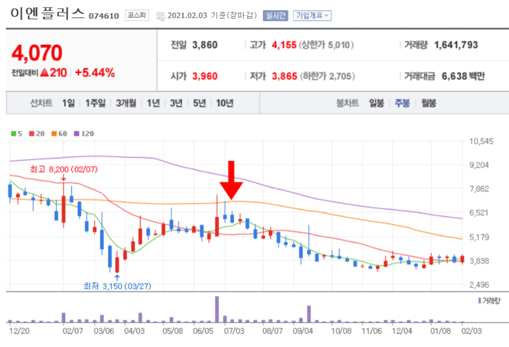Open the 기업개요 dropdown

click(312, 16)
